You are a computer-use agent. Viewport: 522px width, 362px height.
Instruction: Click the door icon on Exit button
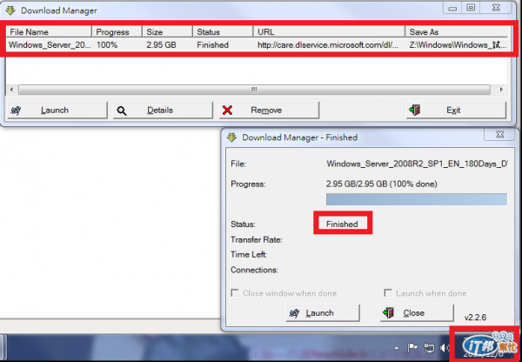pos(415,110)
